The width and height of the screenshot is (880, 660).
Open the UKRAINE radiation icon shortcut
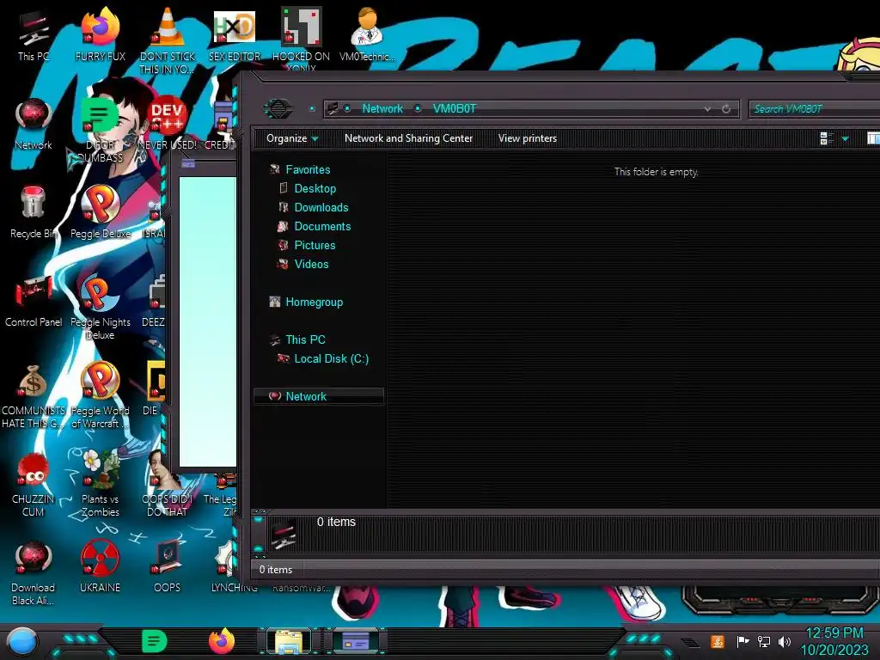click(x=100, y=567)
